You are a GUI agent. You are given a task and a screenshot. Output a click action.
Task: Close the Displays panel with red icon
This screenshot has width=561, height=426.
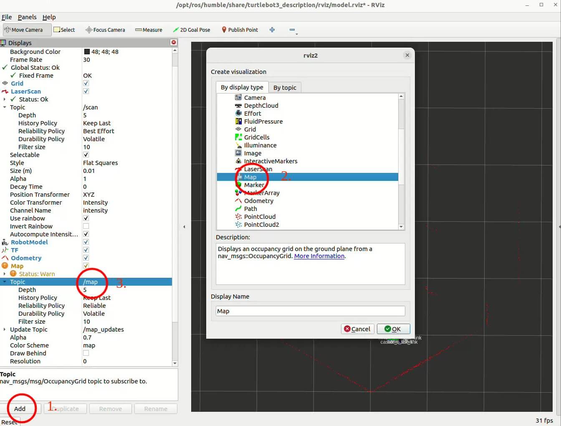pos(174,43)
